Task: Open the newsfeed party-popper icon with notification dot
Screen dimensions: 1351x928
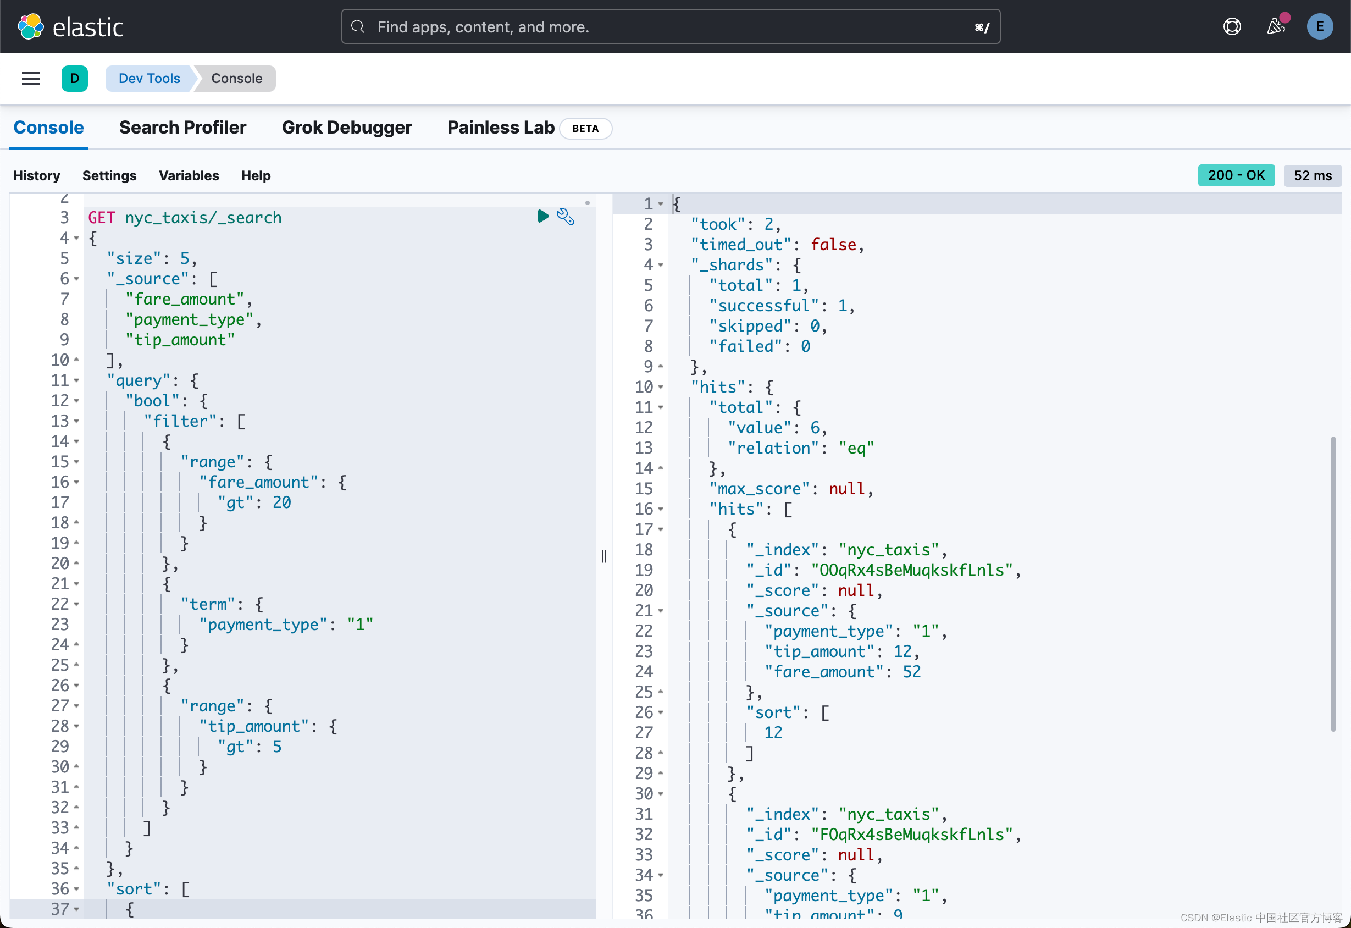Action: (x=1276, y=26)
